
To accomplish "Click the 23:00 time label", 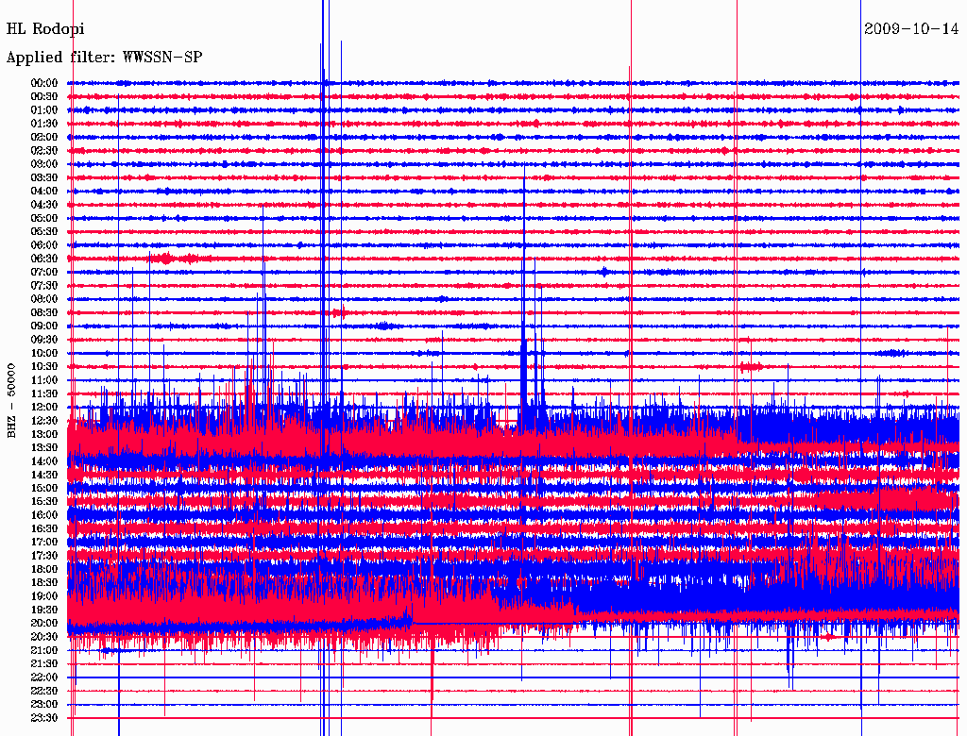I will point(44,705).
